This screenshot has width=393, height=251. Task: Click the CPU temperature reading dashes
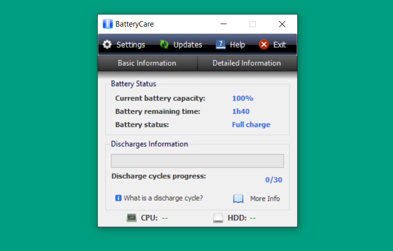[165, 218]
